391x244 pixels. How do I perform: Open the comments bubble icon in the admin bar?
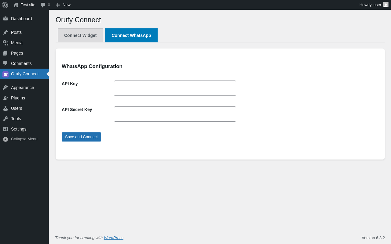(43, 5)
